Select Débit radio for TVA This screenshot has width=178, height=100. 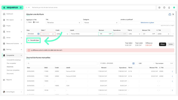(x=27, y=22)
